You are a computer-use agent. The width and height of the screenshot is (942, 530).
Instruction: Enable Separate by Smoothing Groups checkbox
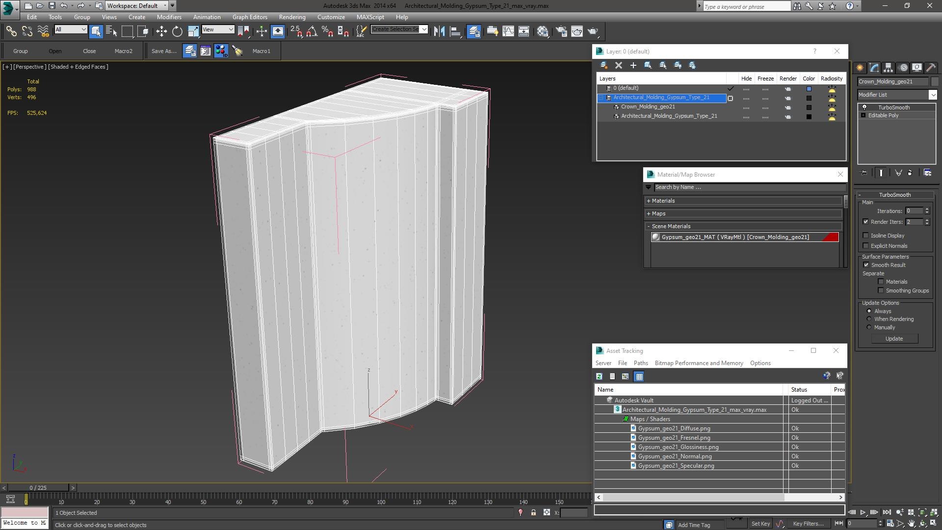tap(881, 291)
